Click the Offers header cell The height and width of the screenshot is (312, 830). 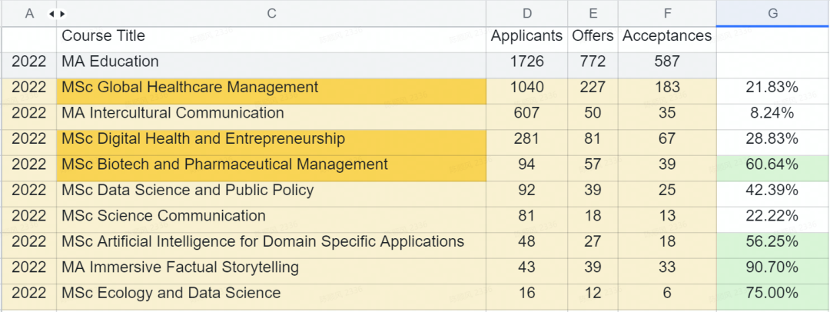(x=593, y=36)
